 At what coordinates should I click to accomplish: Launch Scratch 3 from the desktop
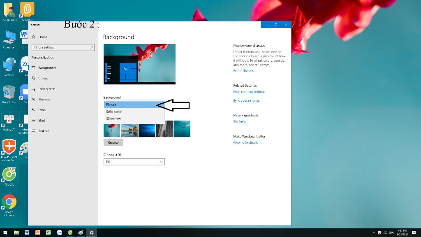pyautogui.click(x=28, y=9)
